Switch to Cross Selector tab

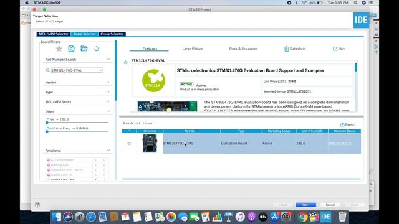112,34
